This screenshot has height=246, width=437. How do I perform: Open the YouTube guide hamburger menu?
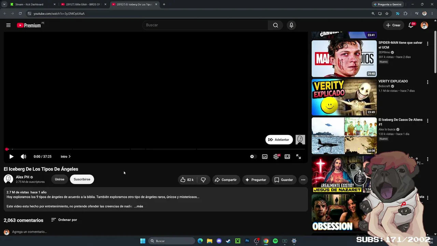tap(9, 25)
